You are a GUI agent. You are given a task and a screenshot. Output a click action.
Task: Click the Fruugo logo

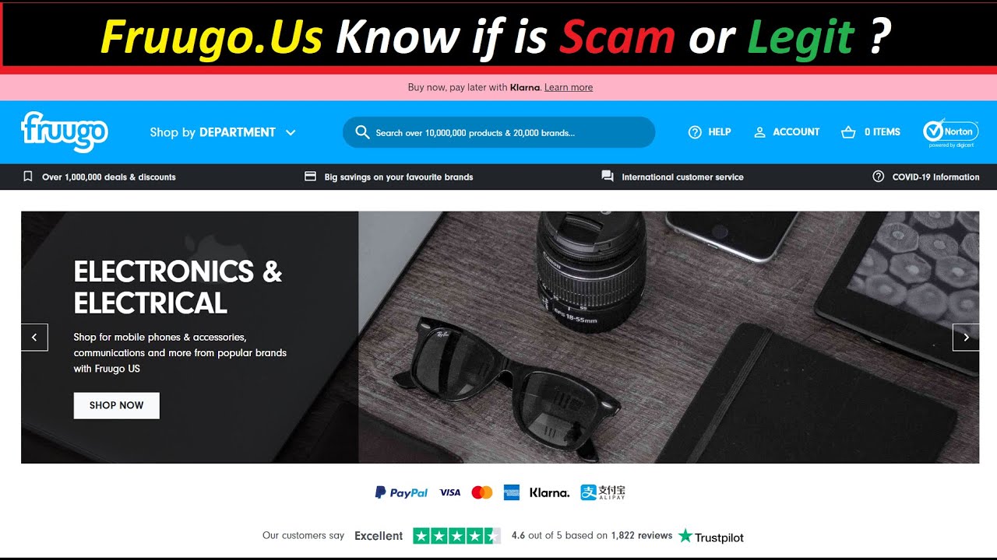point(64,131)
